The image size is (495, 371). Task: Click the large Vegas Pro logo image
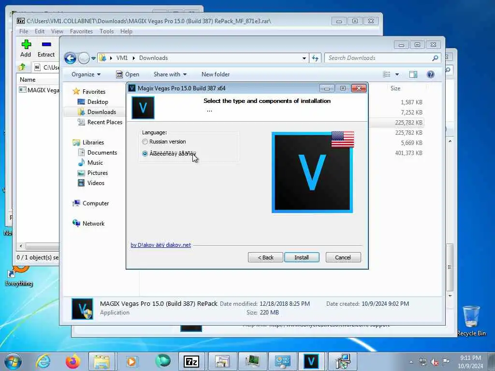(312, 172)
